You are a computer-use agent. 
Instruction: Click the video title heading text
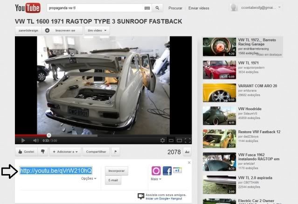(98, 21)
